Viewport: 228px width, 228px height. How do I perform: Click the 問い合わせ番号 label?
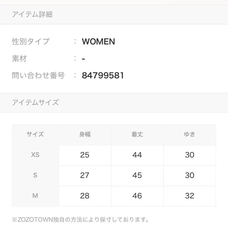tap(38, 75)
